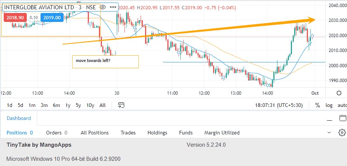
Task: Select the 5y time range
Action: click(x=78, y=105)
